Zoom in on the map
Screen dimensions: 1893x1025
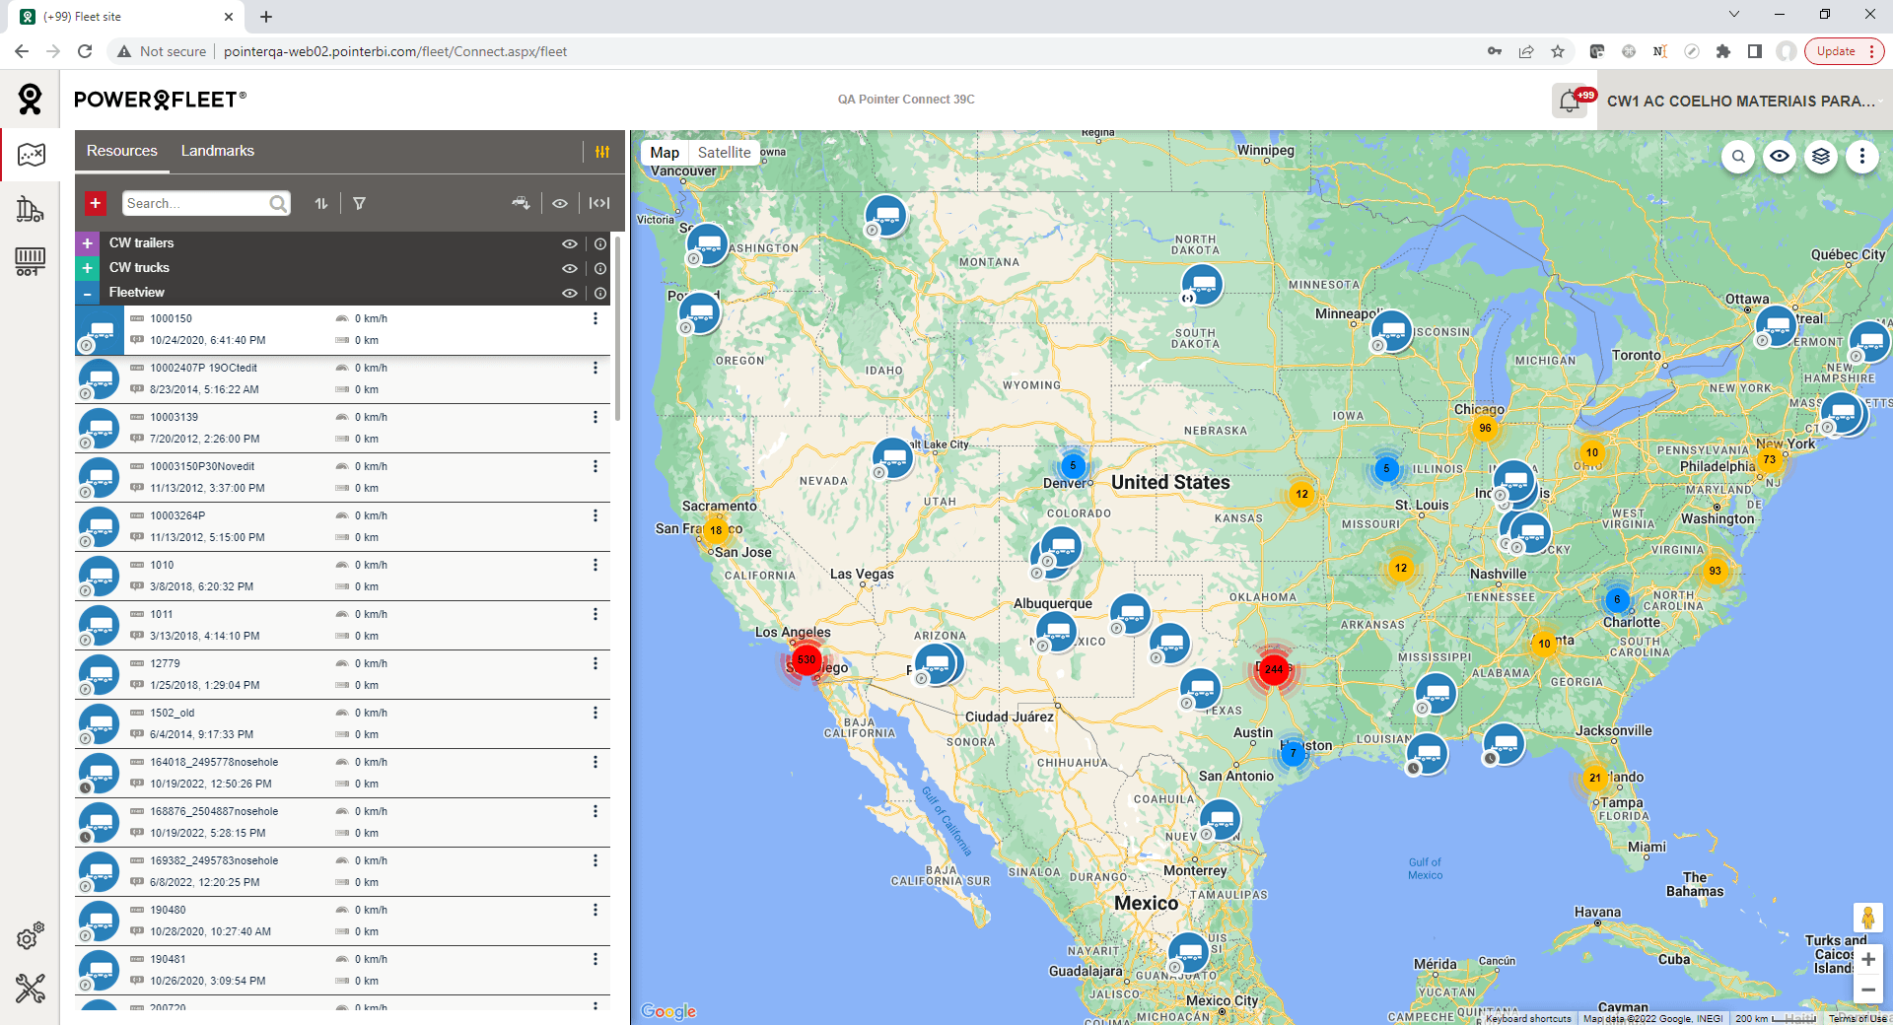click(1867, 959)
